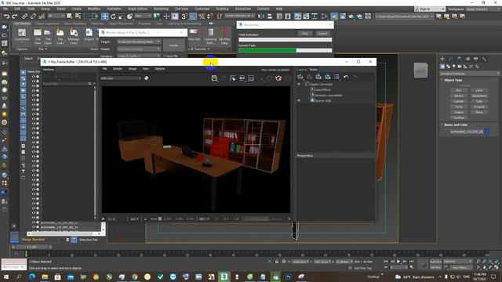Open the Graph Editors menu
The height and width of the screenshot is (282, 502).
[x=137, y=9]
